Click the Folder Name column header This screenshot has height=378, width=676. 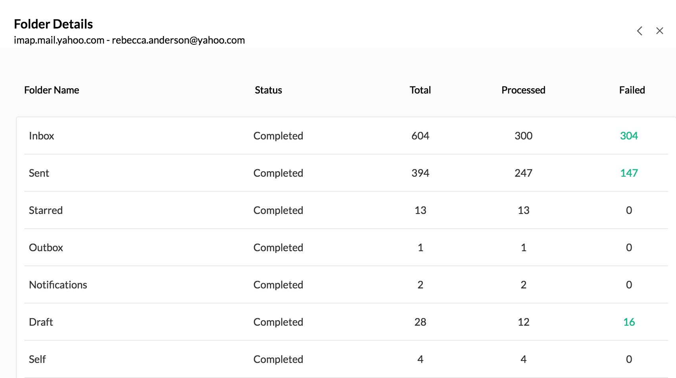[x=52, y=90]
